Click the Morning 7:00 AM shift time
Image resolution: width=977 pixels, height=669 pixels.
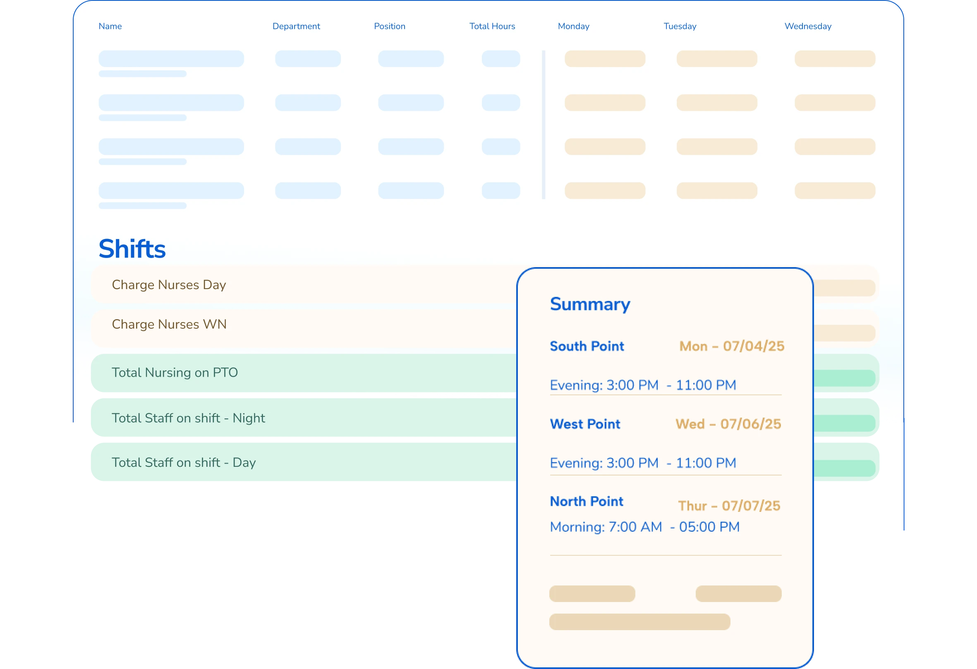point(644,526)
